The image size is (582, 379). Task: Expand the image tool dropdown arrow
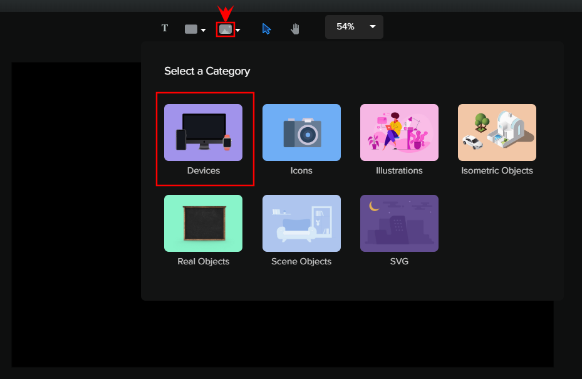[238, 30]
